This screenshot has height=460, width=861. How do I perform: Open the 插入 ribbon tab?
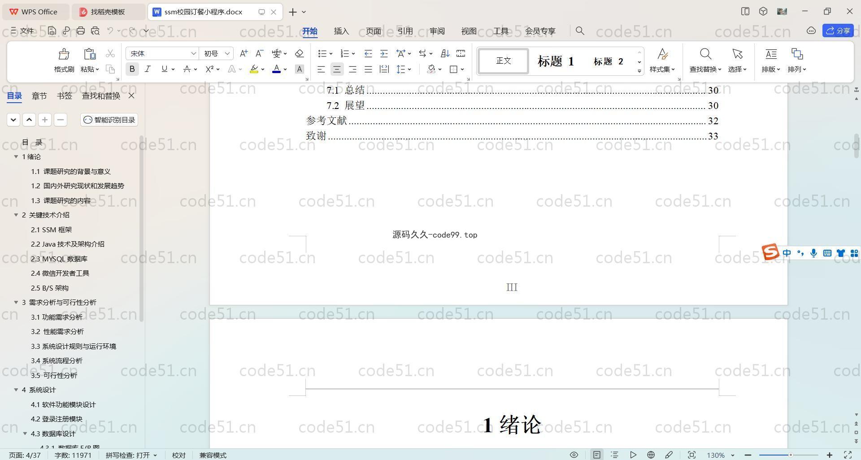tap(341, 31)
